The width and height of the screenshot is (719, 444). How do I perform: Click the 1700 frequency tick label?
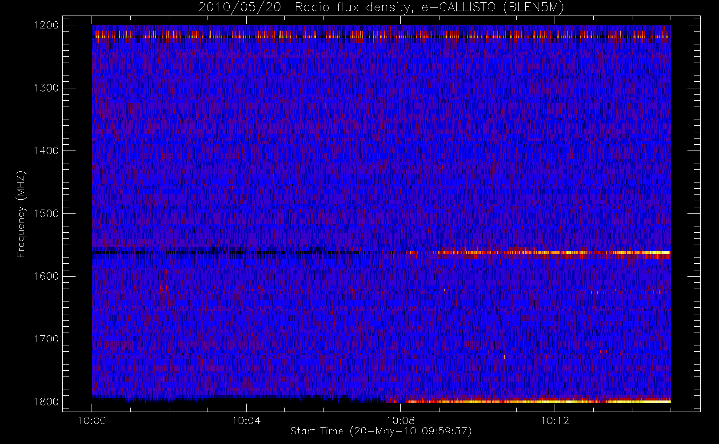tap(46, 339)
